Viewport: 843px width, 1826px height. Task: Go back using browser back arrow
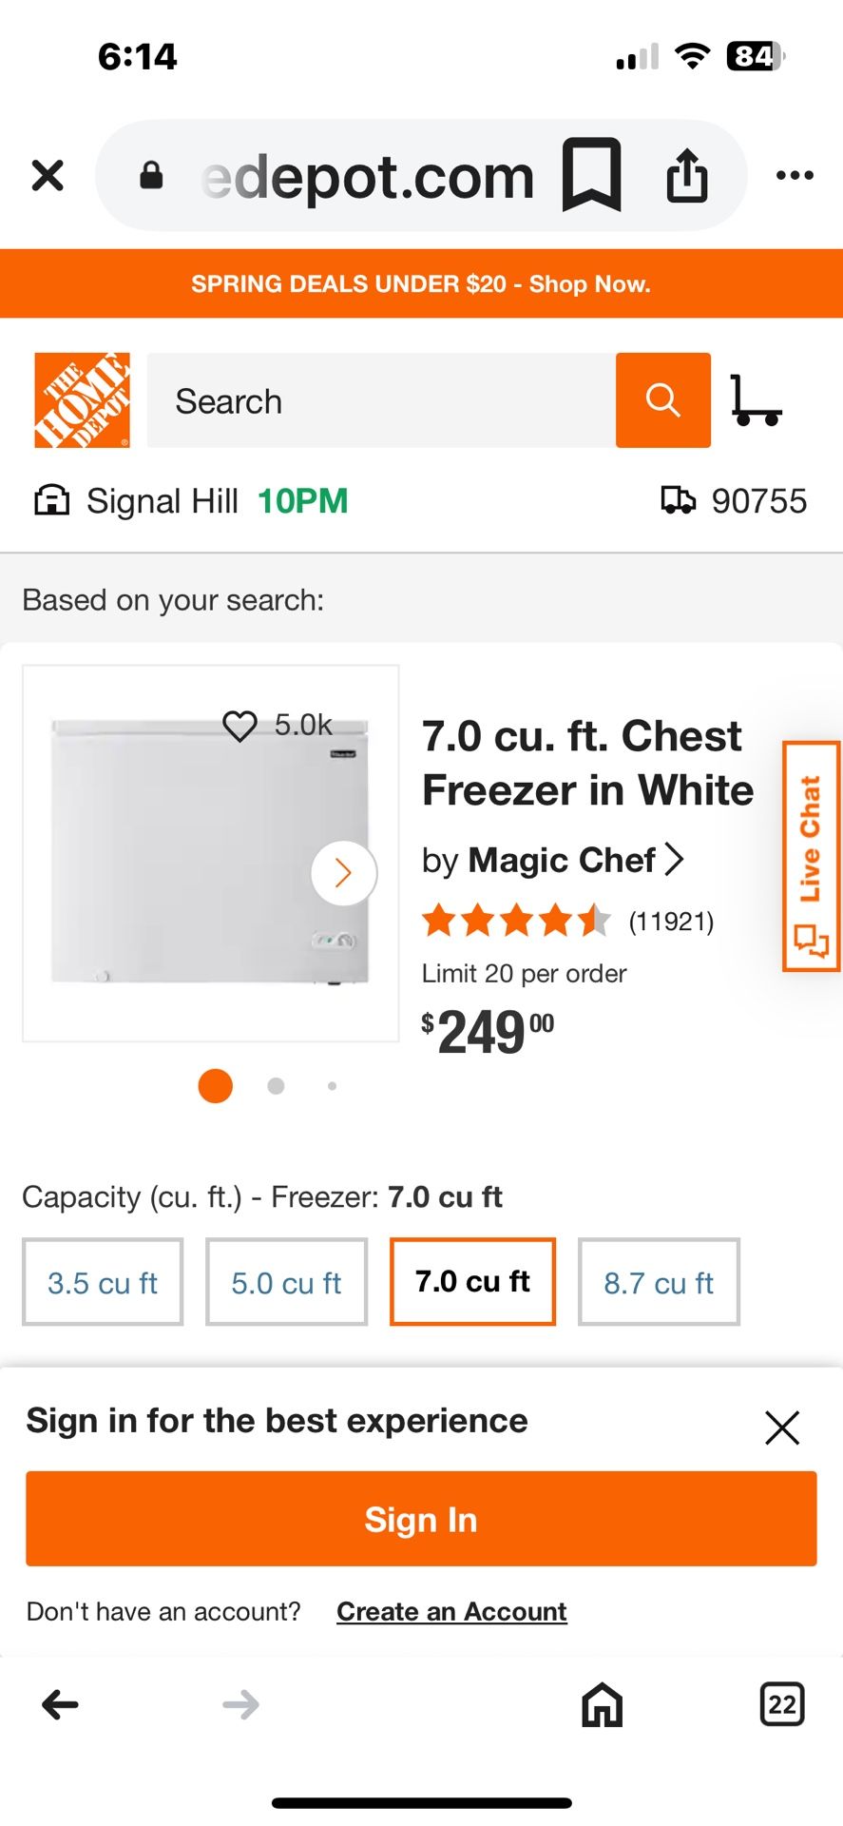click(61, 1704)
